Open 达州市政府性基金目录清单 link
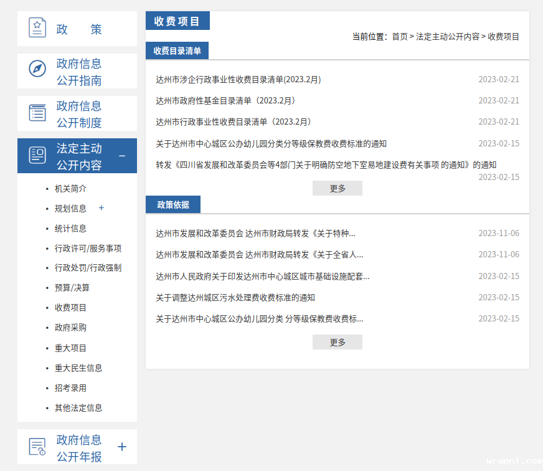This screenshot has width=543, height=471. coord(227,101)
